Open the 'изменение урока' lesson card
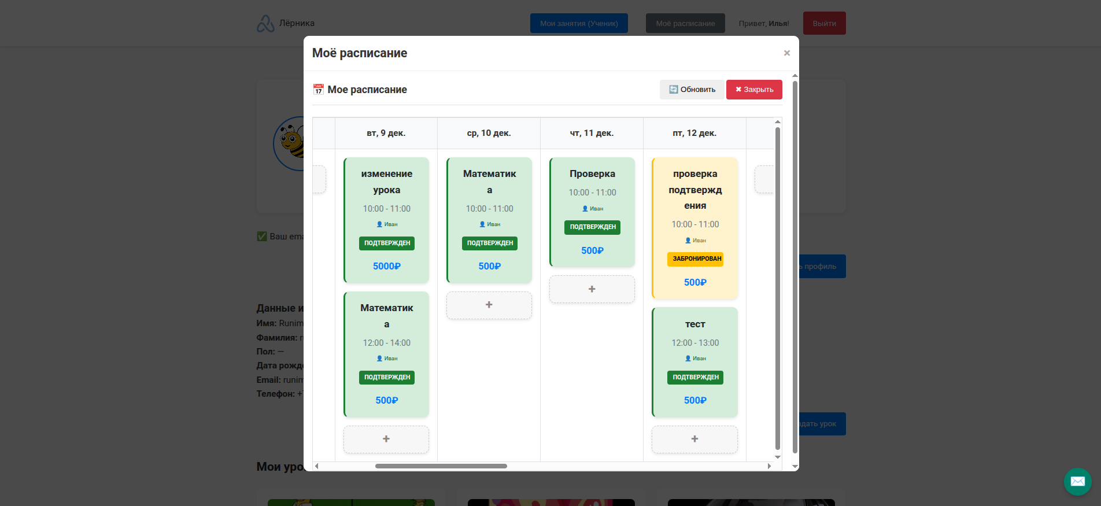1101x506 pixels. tap(386, 220)
